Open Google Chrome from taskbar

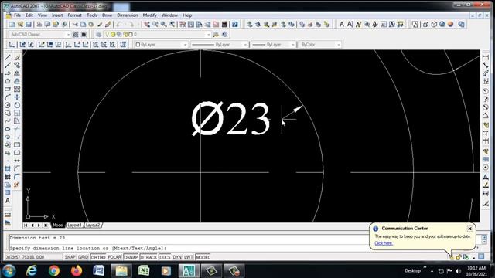(54, 271)
